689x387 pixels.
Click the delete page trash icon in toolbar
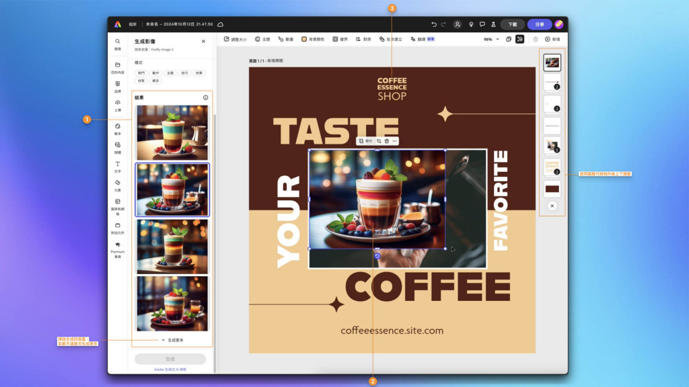536,39
